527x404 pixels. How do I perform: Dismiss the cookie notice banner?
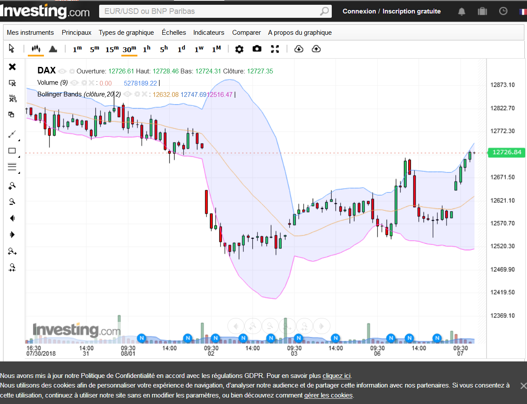tap(523, 386)
